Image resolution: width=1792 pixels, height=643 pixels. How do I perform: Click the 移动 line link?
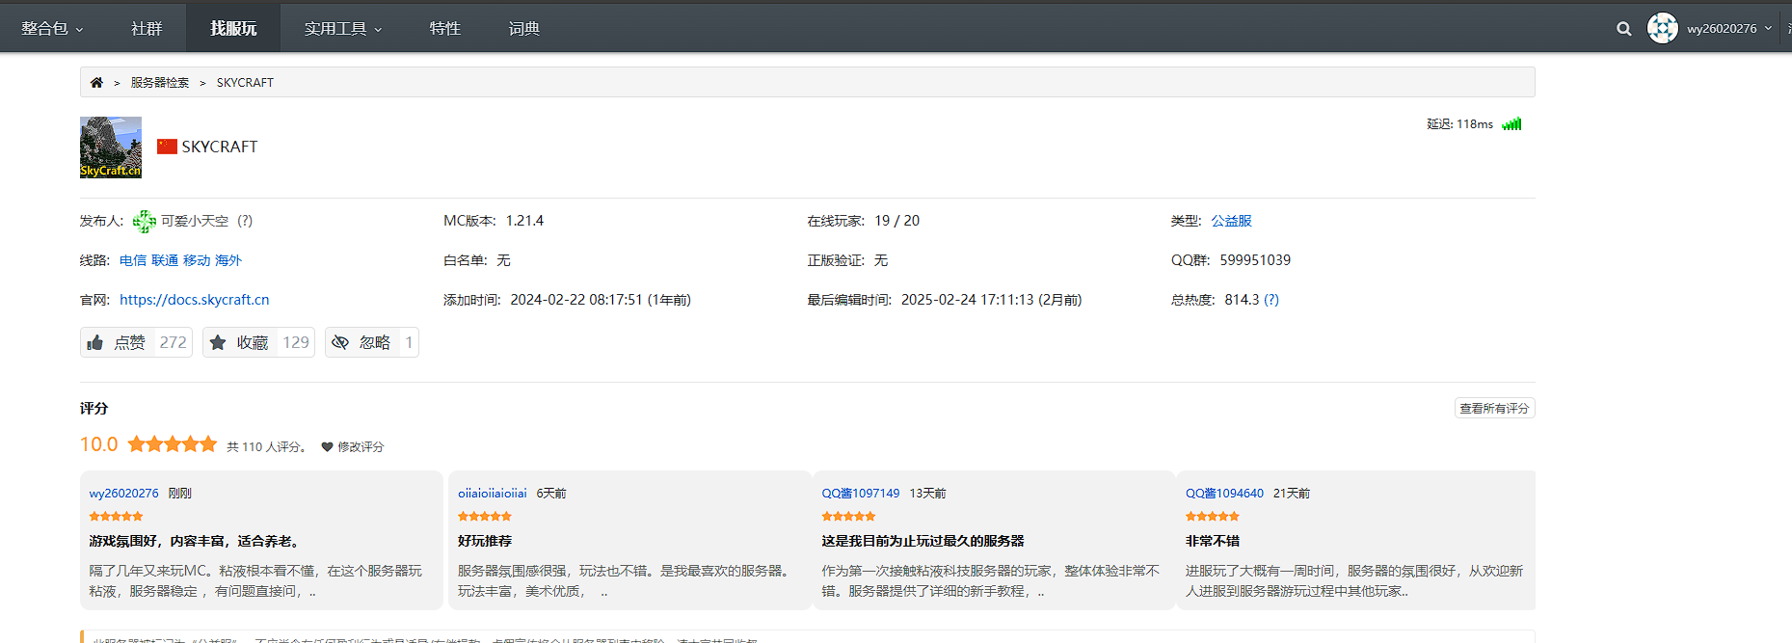click(197, 260)
